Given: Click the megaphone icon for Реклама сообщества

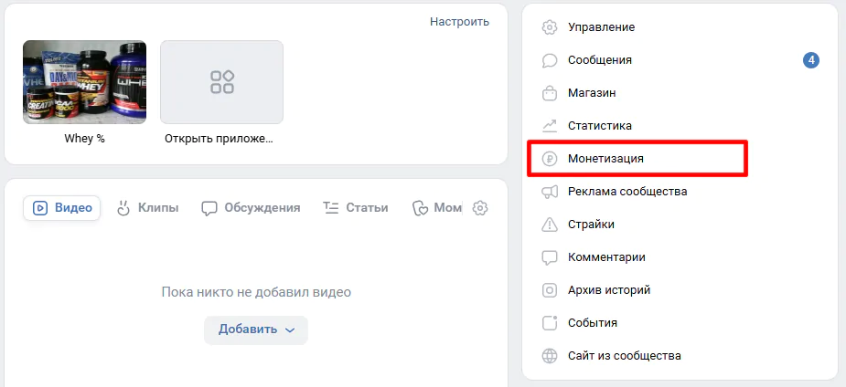Looking at the screenshot, I should coord(550,192).
